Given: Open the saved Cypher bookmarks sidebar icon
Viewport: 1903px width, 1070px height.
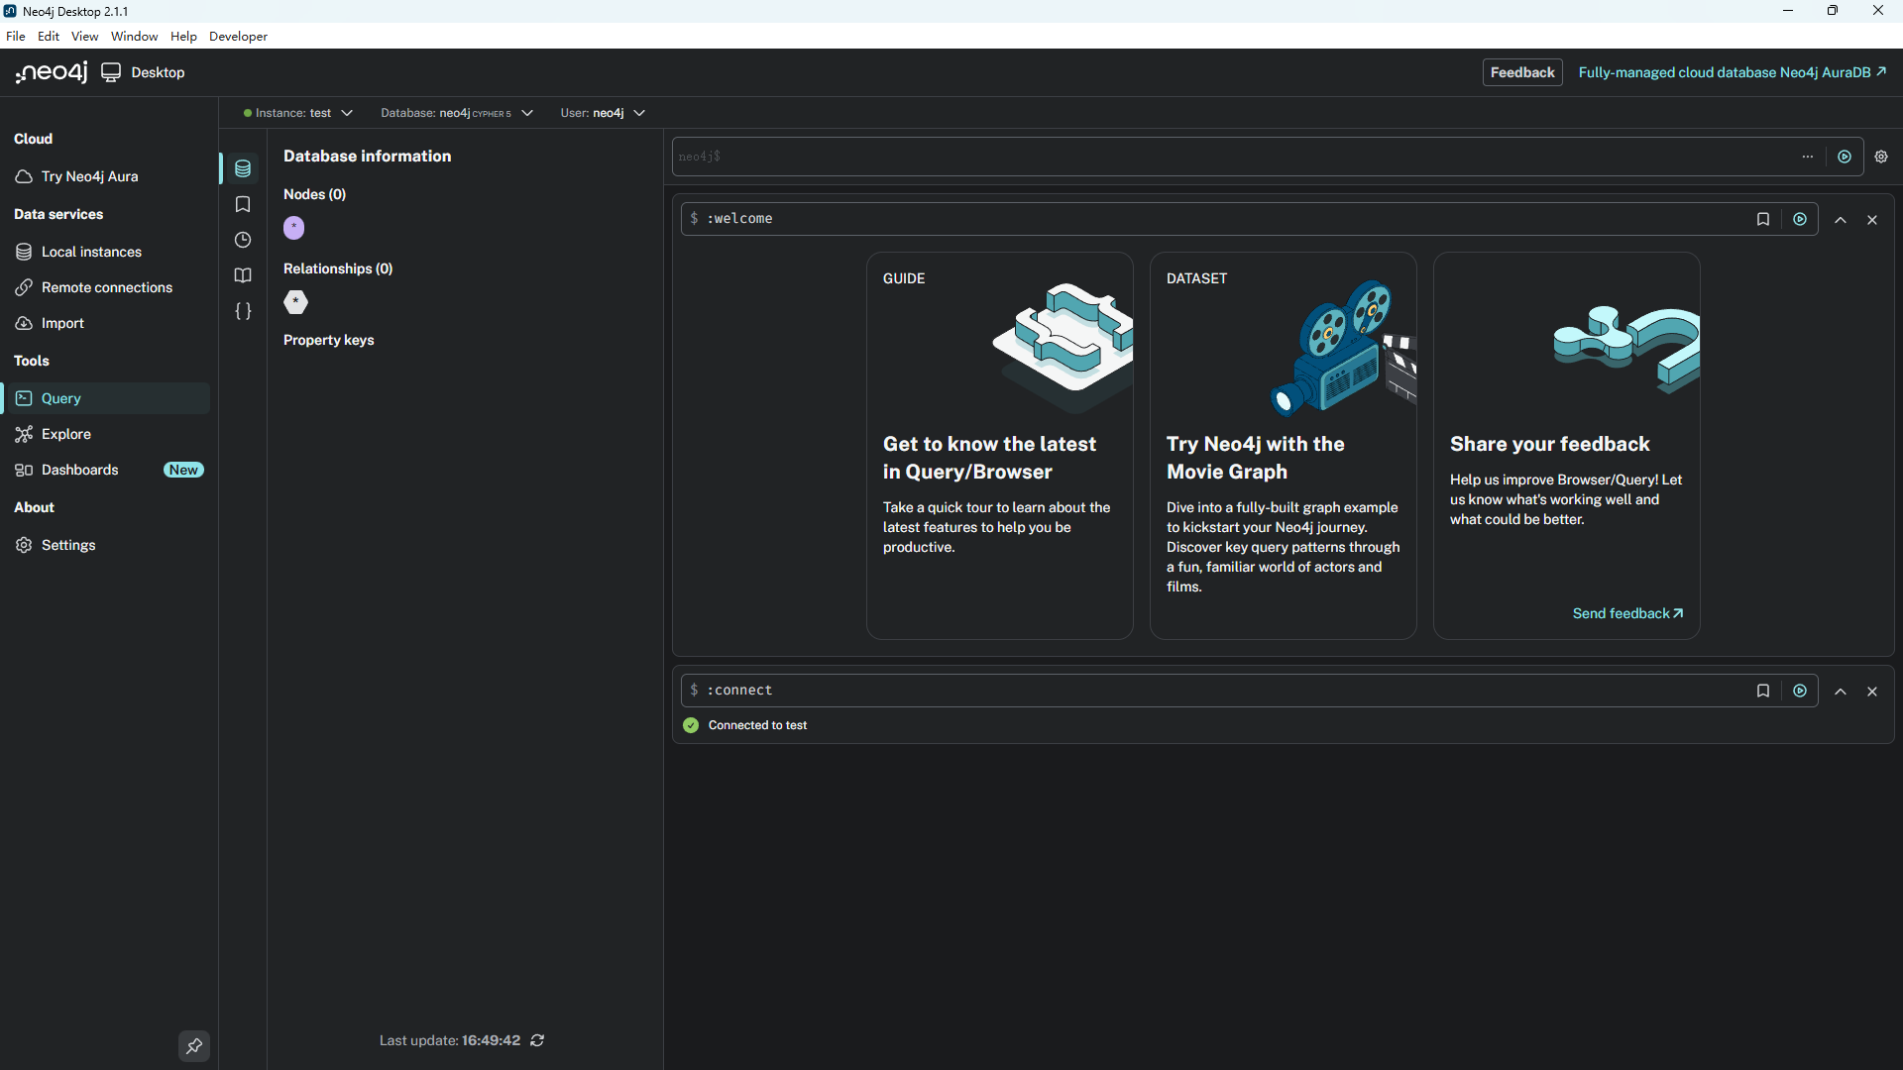Looking at the screenshot, I should click(243, 204).
